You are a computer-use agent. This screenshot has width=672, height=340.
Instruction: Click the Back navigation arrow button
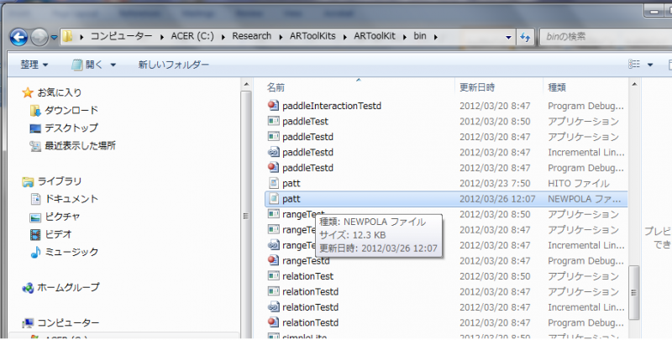coord(19,37)
